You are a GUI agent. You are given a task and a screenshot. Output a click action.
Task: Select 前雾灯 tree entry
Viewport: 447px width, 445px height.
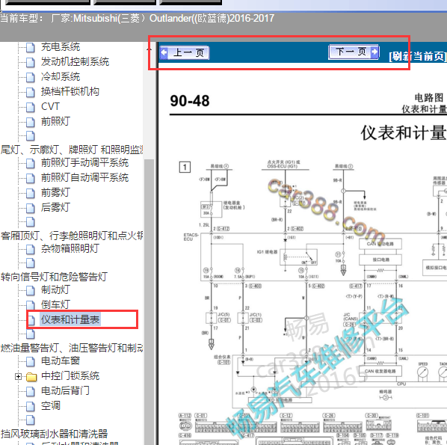coord(55,192)
